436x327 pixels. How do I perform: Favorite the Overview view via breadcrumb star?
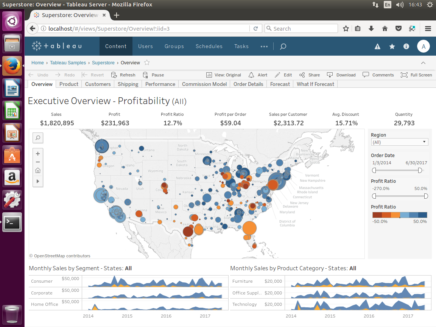coord(147,63)
